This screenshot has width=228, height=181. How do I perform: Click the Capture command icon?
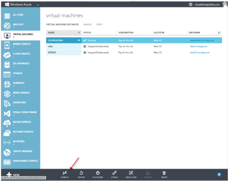[148, 173]
